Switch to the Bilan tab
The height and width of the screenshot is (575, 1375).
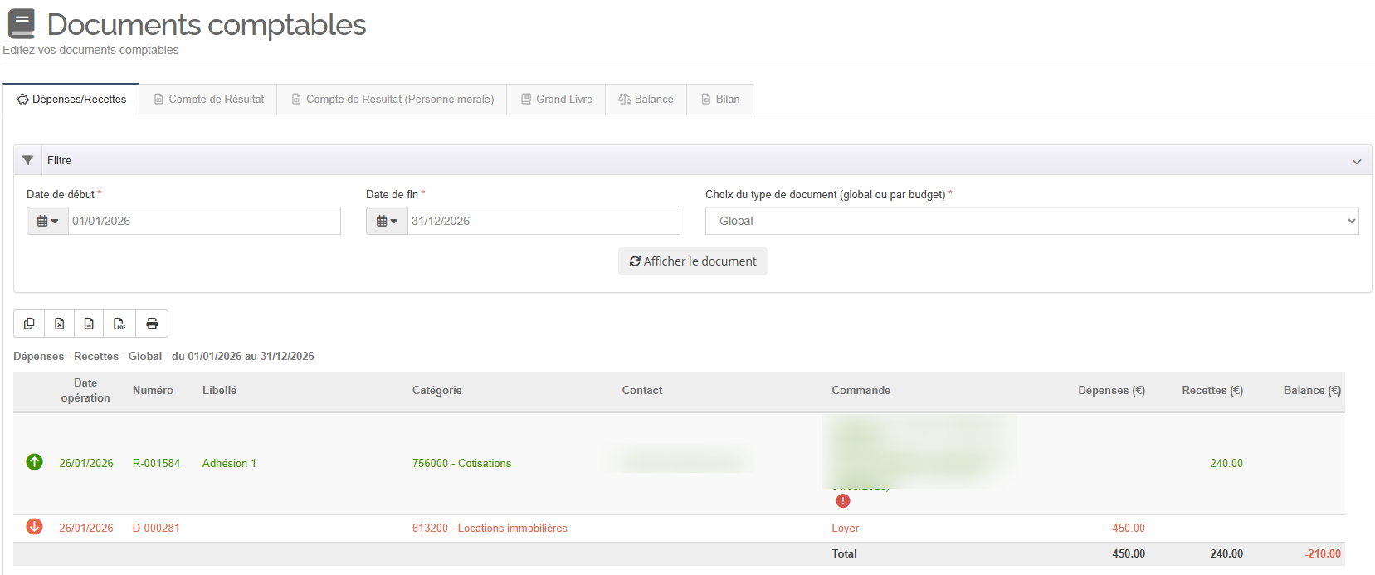719,100
